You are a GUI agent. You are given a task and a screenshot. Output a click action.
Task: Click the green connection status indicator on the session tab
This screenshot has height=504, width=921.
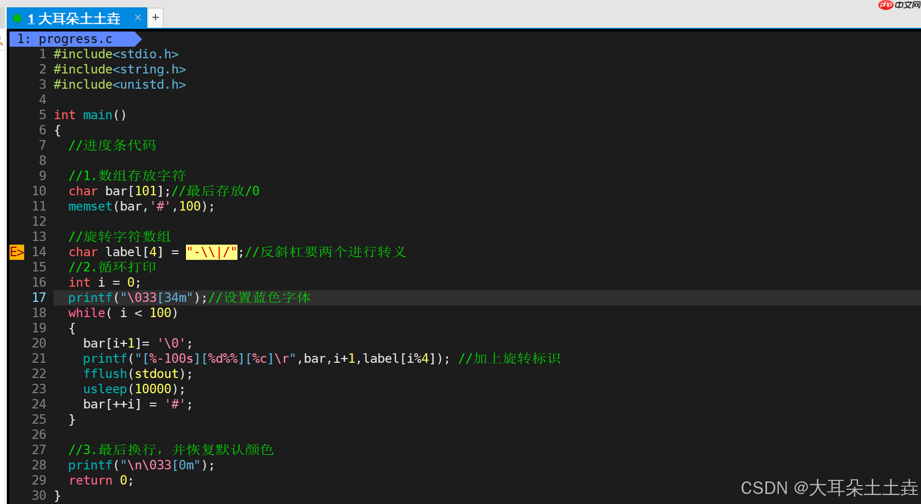[17, 18]
